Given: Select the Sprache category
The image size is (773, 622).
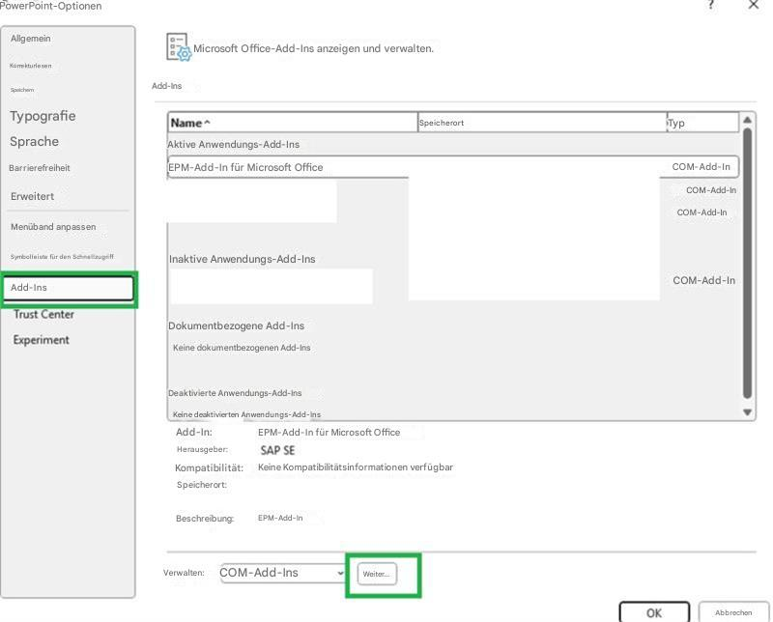Looking at the screenshot, I should [34, 141].
